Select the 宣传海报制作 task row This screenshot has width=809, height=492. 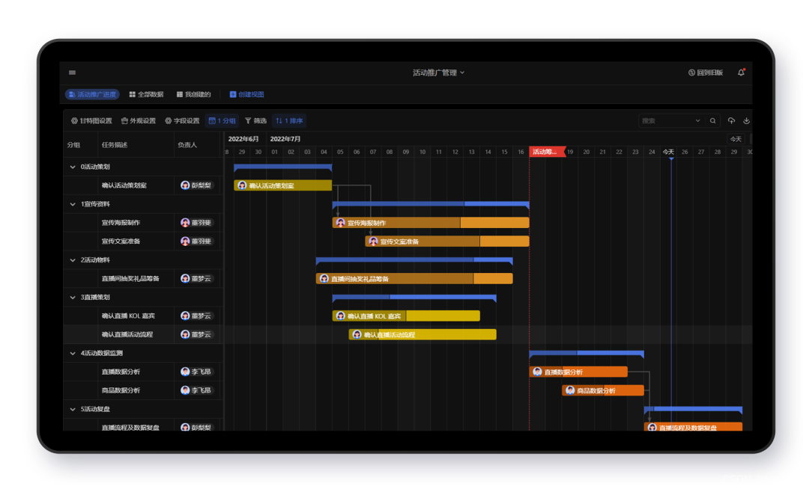(x=143, y=223)
